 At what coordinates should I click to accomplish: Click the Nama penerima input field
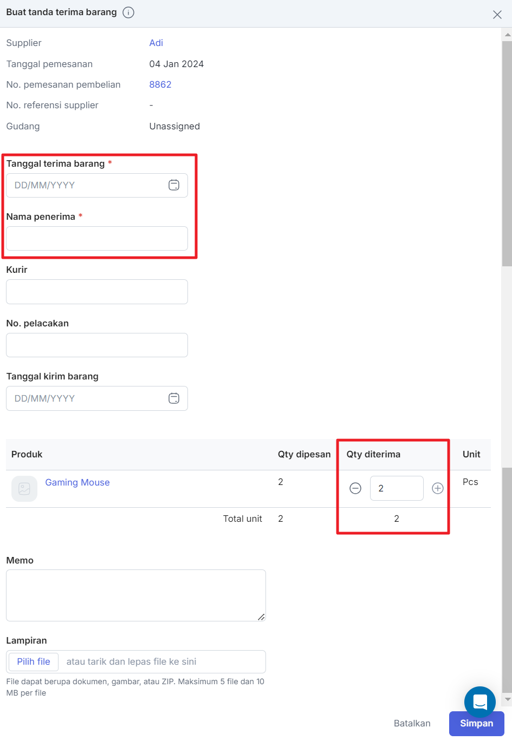97,238
